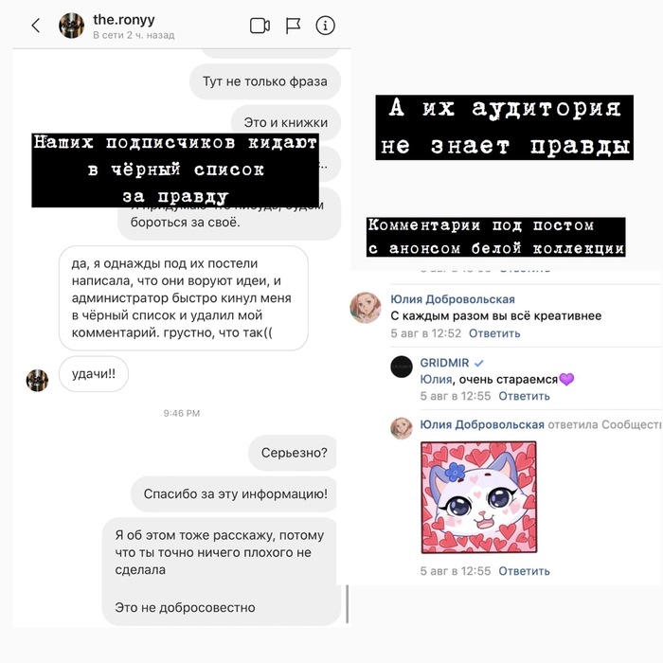Go back using the left arrow icon
The width and height of the screenshot is (663, 663).
36,26
